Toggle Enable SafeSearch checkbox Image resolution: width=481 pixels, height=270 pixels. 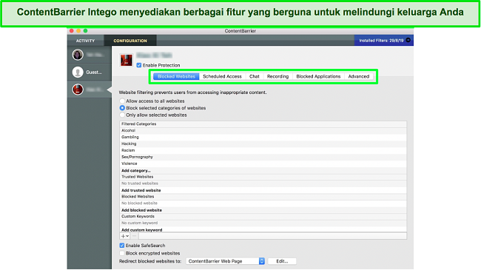tap(122, 246)
